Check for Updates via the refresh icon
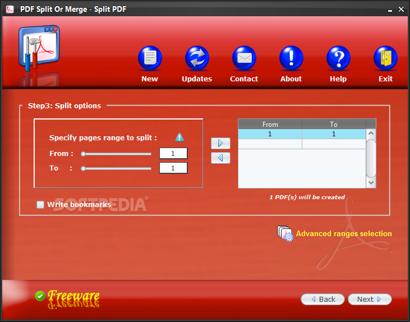This screenshot has height=322, width=410. click(x=197, y=58)
